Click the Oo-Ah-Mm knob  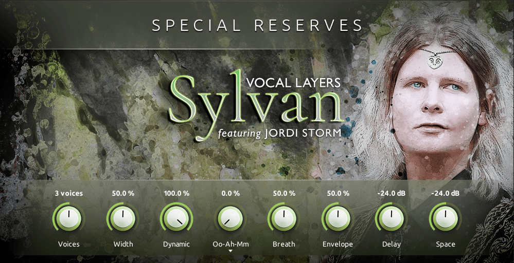pyautogui.click(x=231, y=218)
